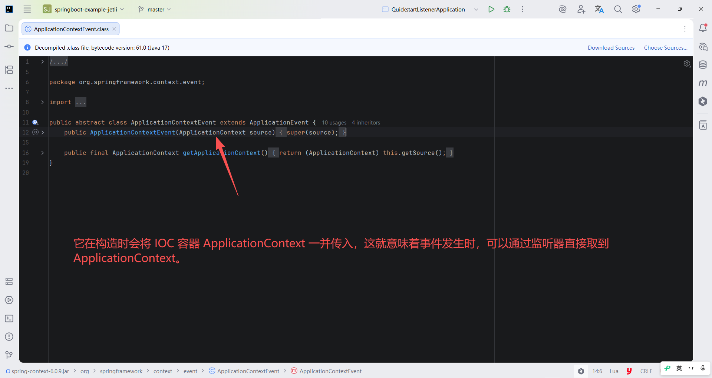Image resolution: width=712 pixels, height=378 pixels.
Task: Click the org breadcrumb
Action: click(85, 371)
